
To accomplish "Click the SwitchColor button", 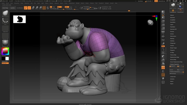I will point(5,61).
